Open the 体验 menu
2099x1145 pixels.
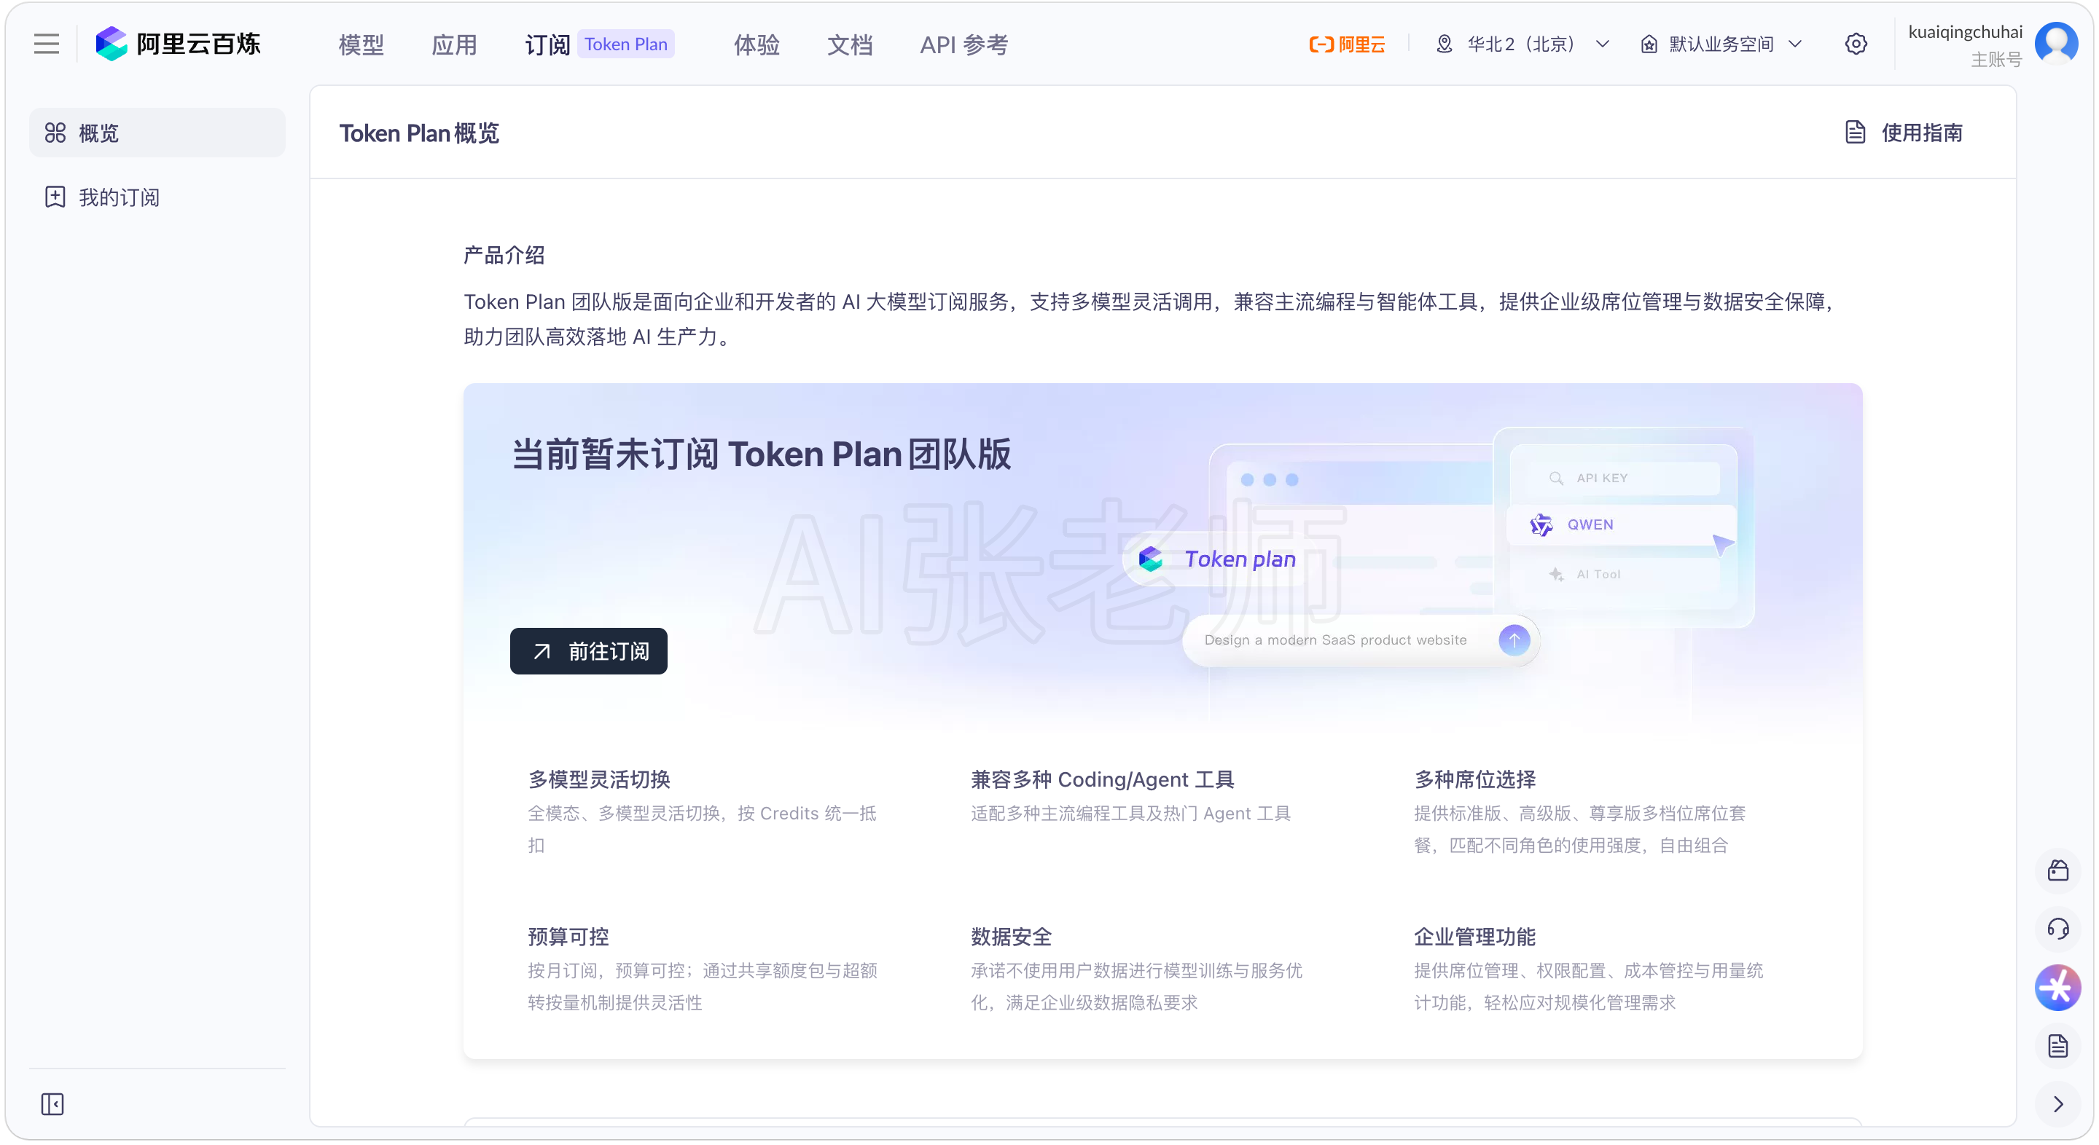[757, 44]
